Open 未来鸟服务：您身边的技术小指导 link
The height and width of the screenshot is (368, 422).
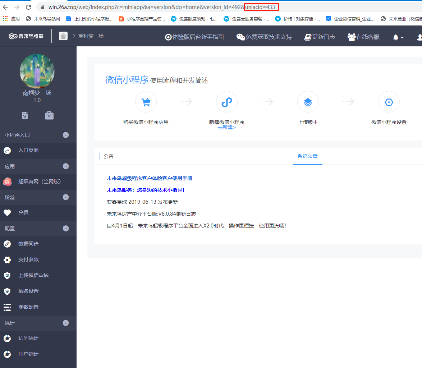[x=146, y=190]
